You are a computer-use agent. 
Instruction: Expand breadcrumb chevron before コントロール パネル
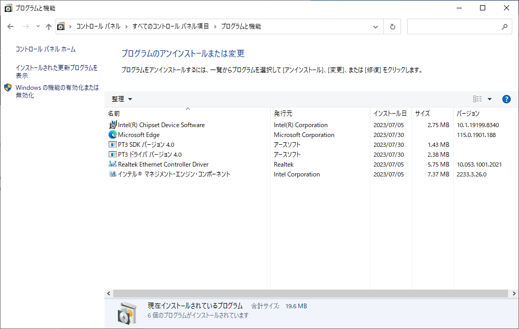click(70, 27)
